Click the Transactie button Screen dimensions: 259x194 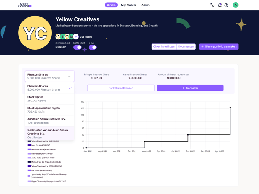pos(190,88)
